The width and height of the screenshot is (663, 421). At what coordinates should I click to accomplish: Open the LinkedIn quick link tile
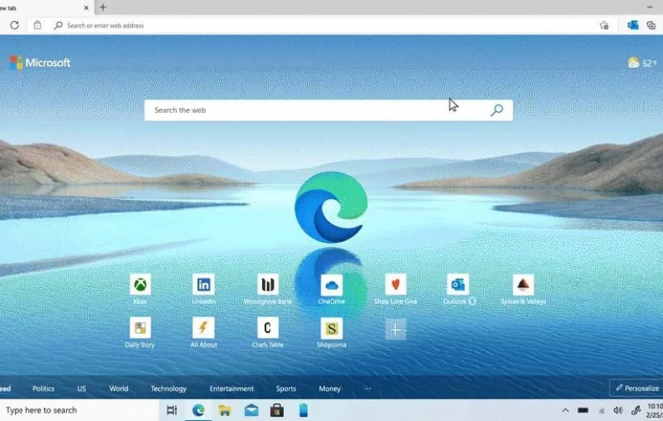click(x=203, y=285)
